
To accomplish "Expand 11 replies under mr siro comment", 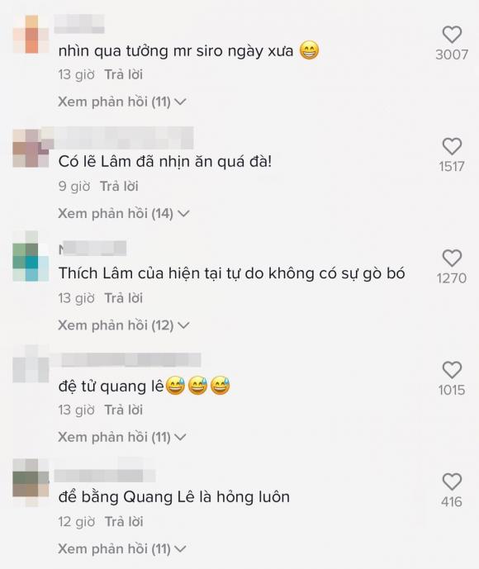I will pyautogui.click(x=122, y=102).
